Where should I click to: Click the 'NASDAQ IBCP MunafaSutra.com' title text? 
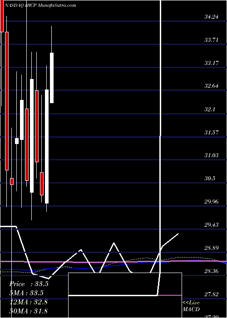point(40,5)
